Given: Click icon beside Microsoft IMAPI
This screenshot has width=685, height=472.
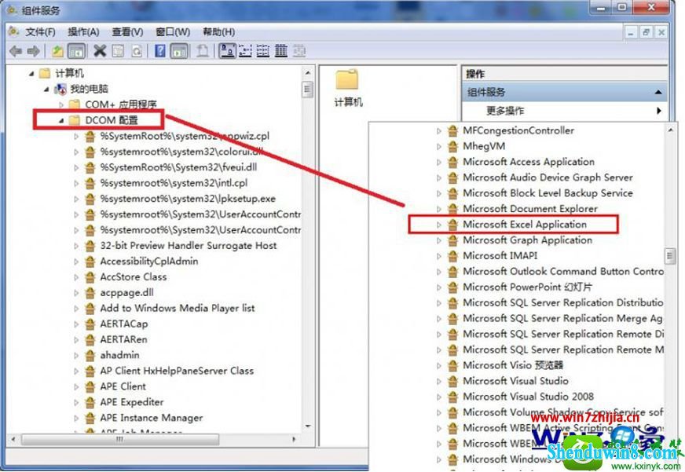Looking at the screenshot, I should [x=453, y=256].
